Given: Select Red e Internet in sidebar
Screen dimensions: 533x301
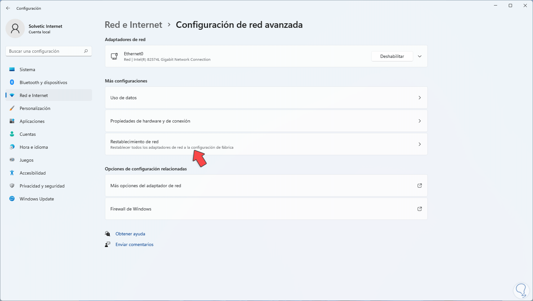Looking at the screenshot, I should [49, 95].
